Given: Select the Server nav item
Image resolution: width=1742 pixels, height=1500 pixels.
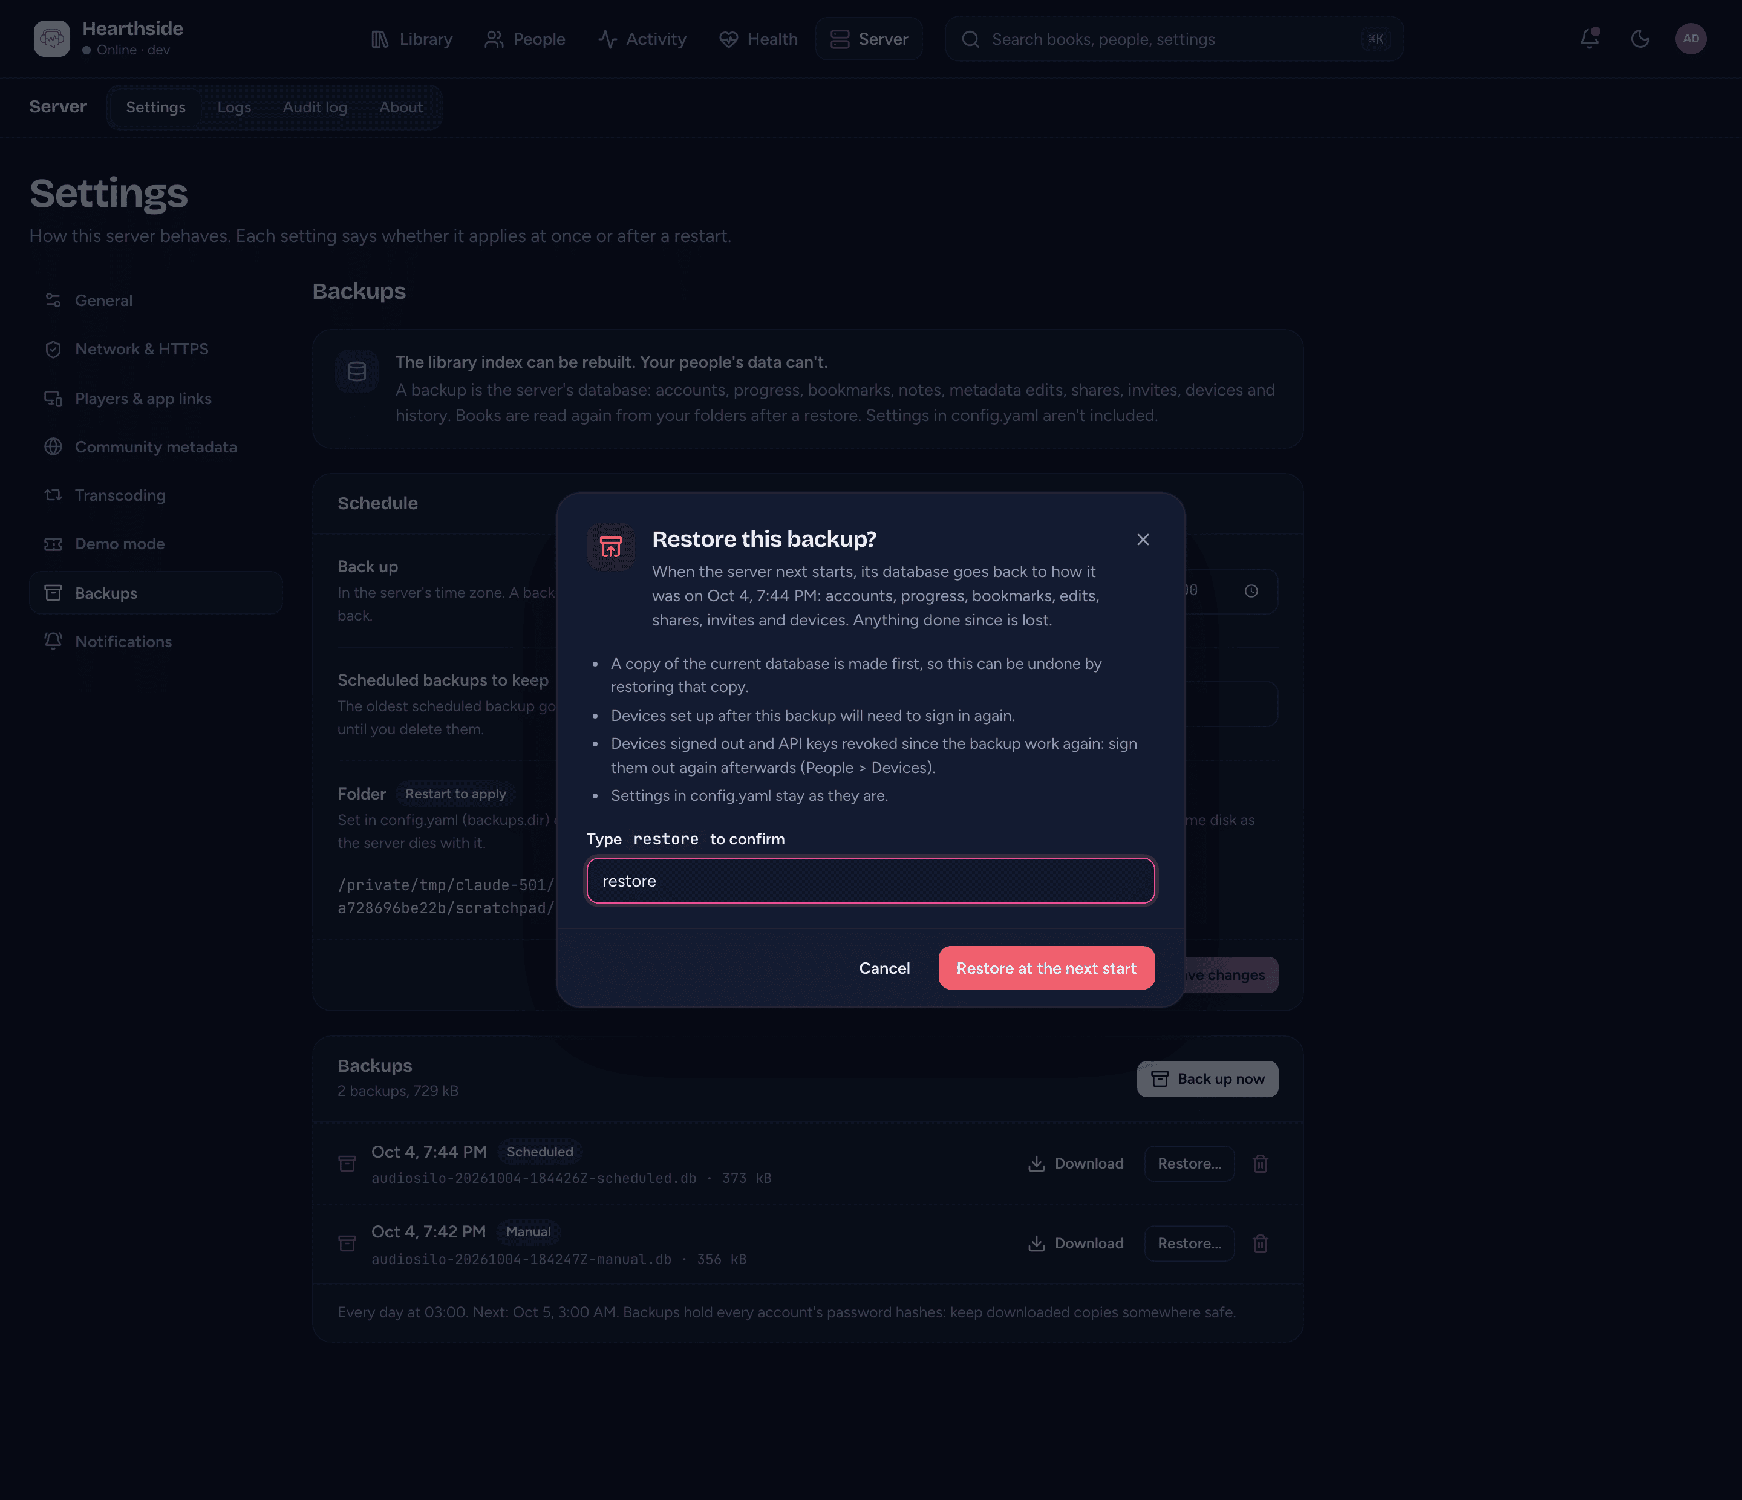Looking at the screenshot, I should (869, 39).
